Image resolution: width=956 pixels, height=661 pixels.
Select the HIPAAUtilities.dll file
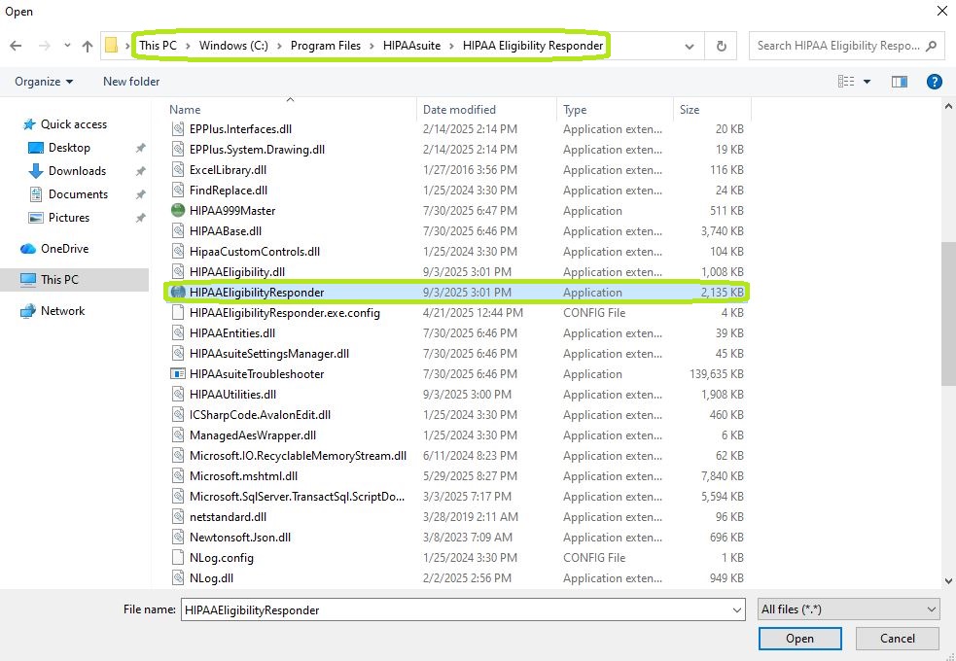pos(232,395)
